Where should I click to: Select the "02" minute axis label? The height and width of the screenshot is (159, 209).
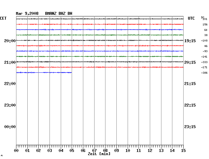38,151
